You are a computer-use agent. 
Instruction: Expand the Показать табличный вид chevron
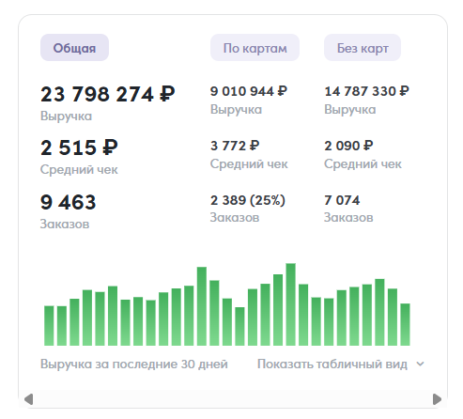point(420,364)
